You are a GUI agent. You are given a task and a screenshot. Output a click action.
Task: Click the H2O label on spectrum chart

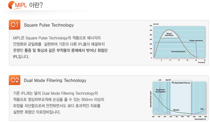click(x=202, y=109)
